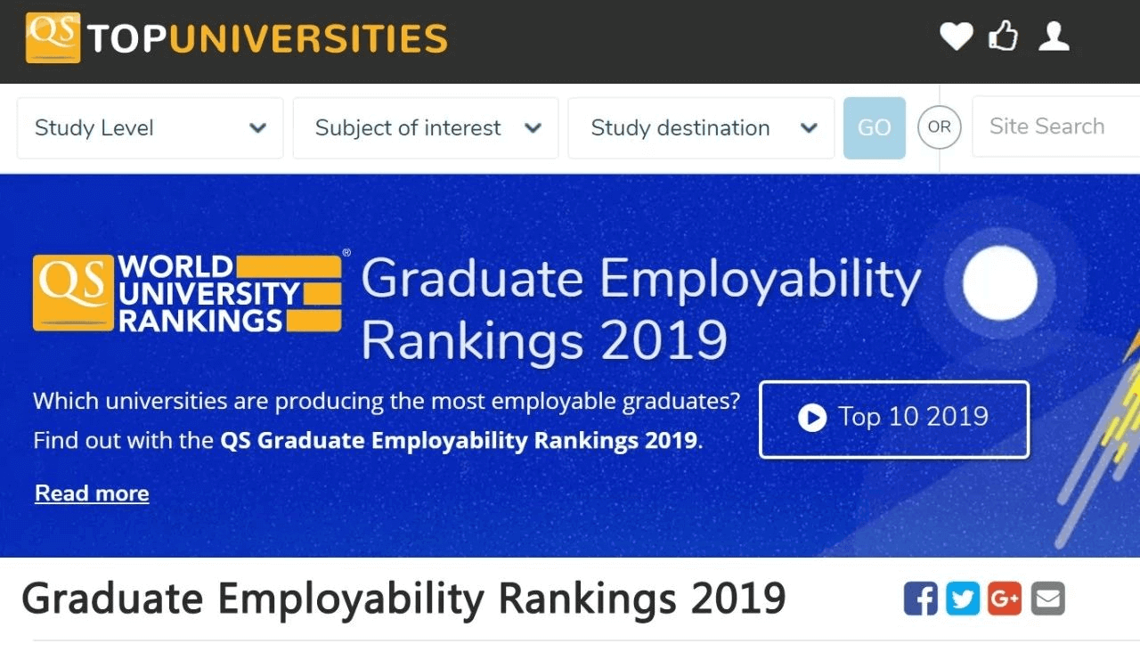This screenshot has height=652, width=1140.
Task: Click the QS World University Rankings banner logo
Action: [x=187, y=293]
